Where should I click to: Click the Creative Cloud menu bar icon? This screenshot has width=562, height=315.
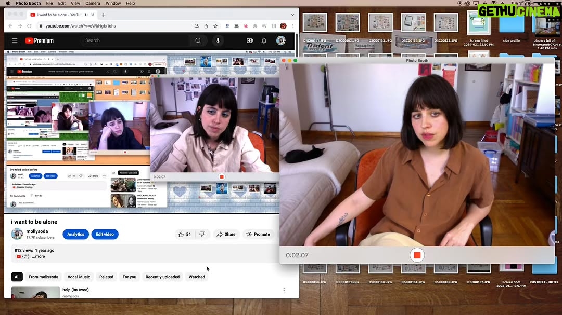(x=467, y=3)
